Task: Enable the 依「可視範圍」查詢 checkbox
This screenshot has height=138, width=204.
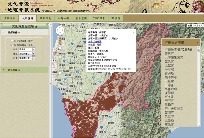Action: pos(12,40)
